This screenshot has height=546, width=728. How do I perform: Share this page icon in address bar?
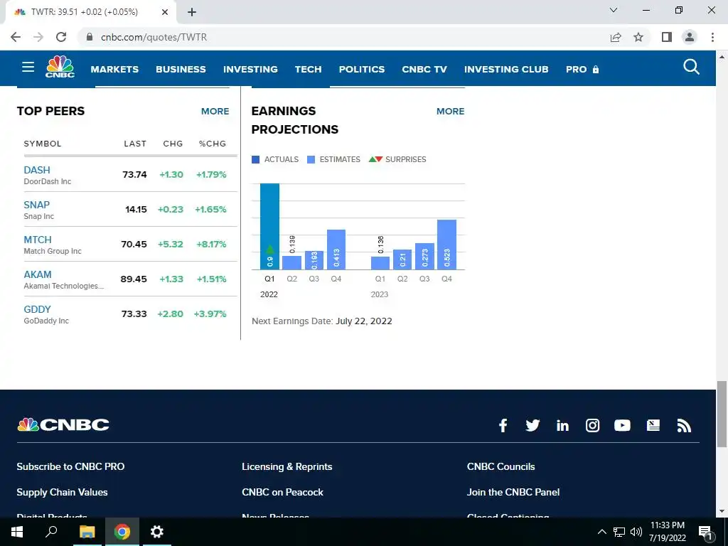coord(616,37)
